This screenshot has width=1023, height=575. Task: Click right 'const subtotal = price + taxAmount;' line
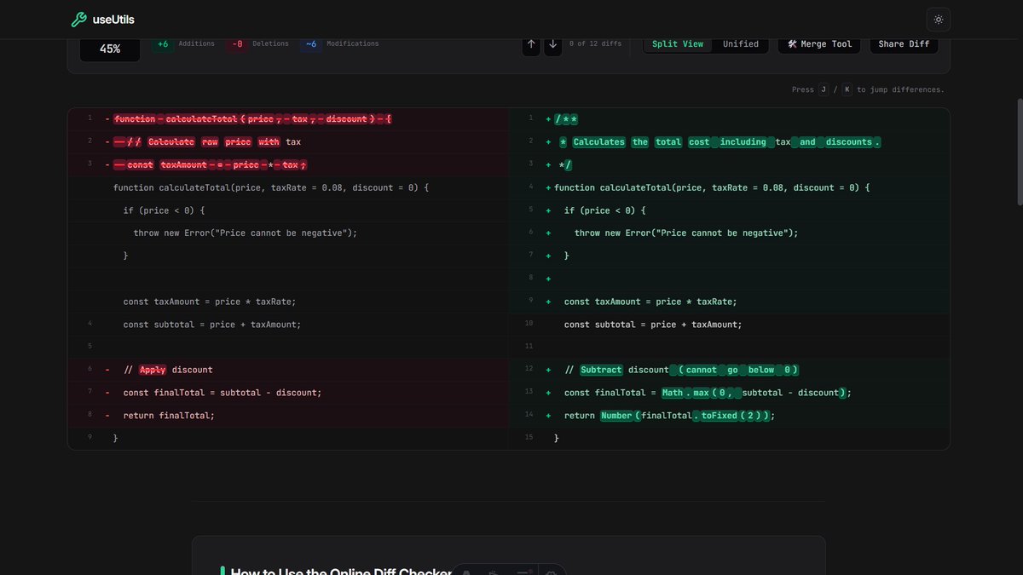click(729, 325)
